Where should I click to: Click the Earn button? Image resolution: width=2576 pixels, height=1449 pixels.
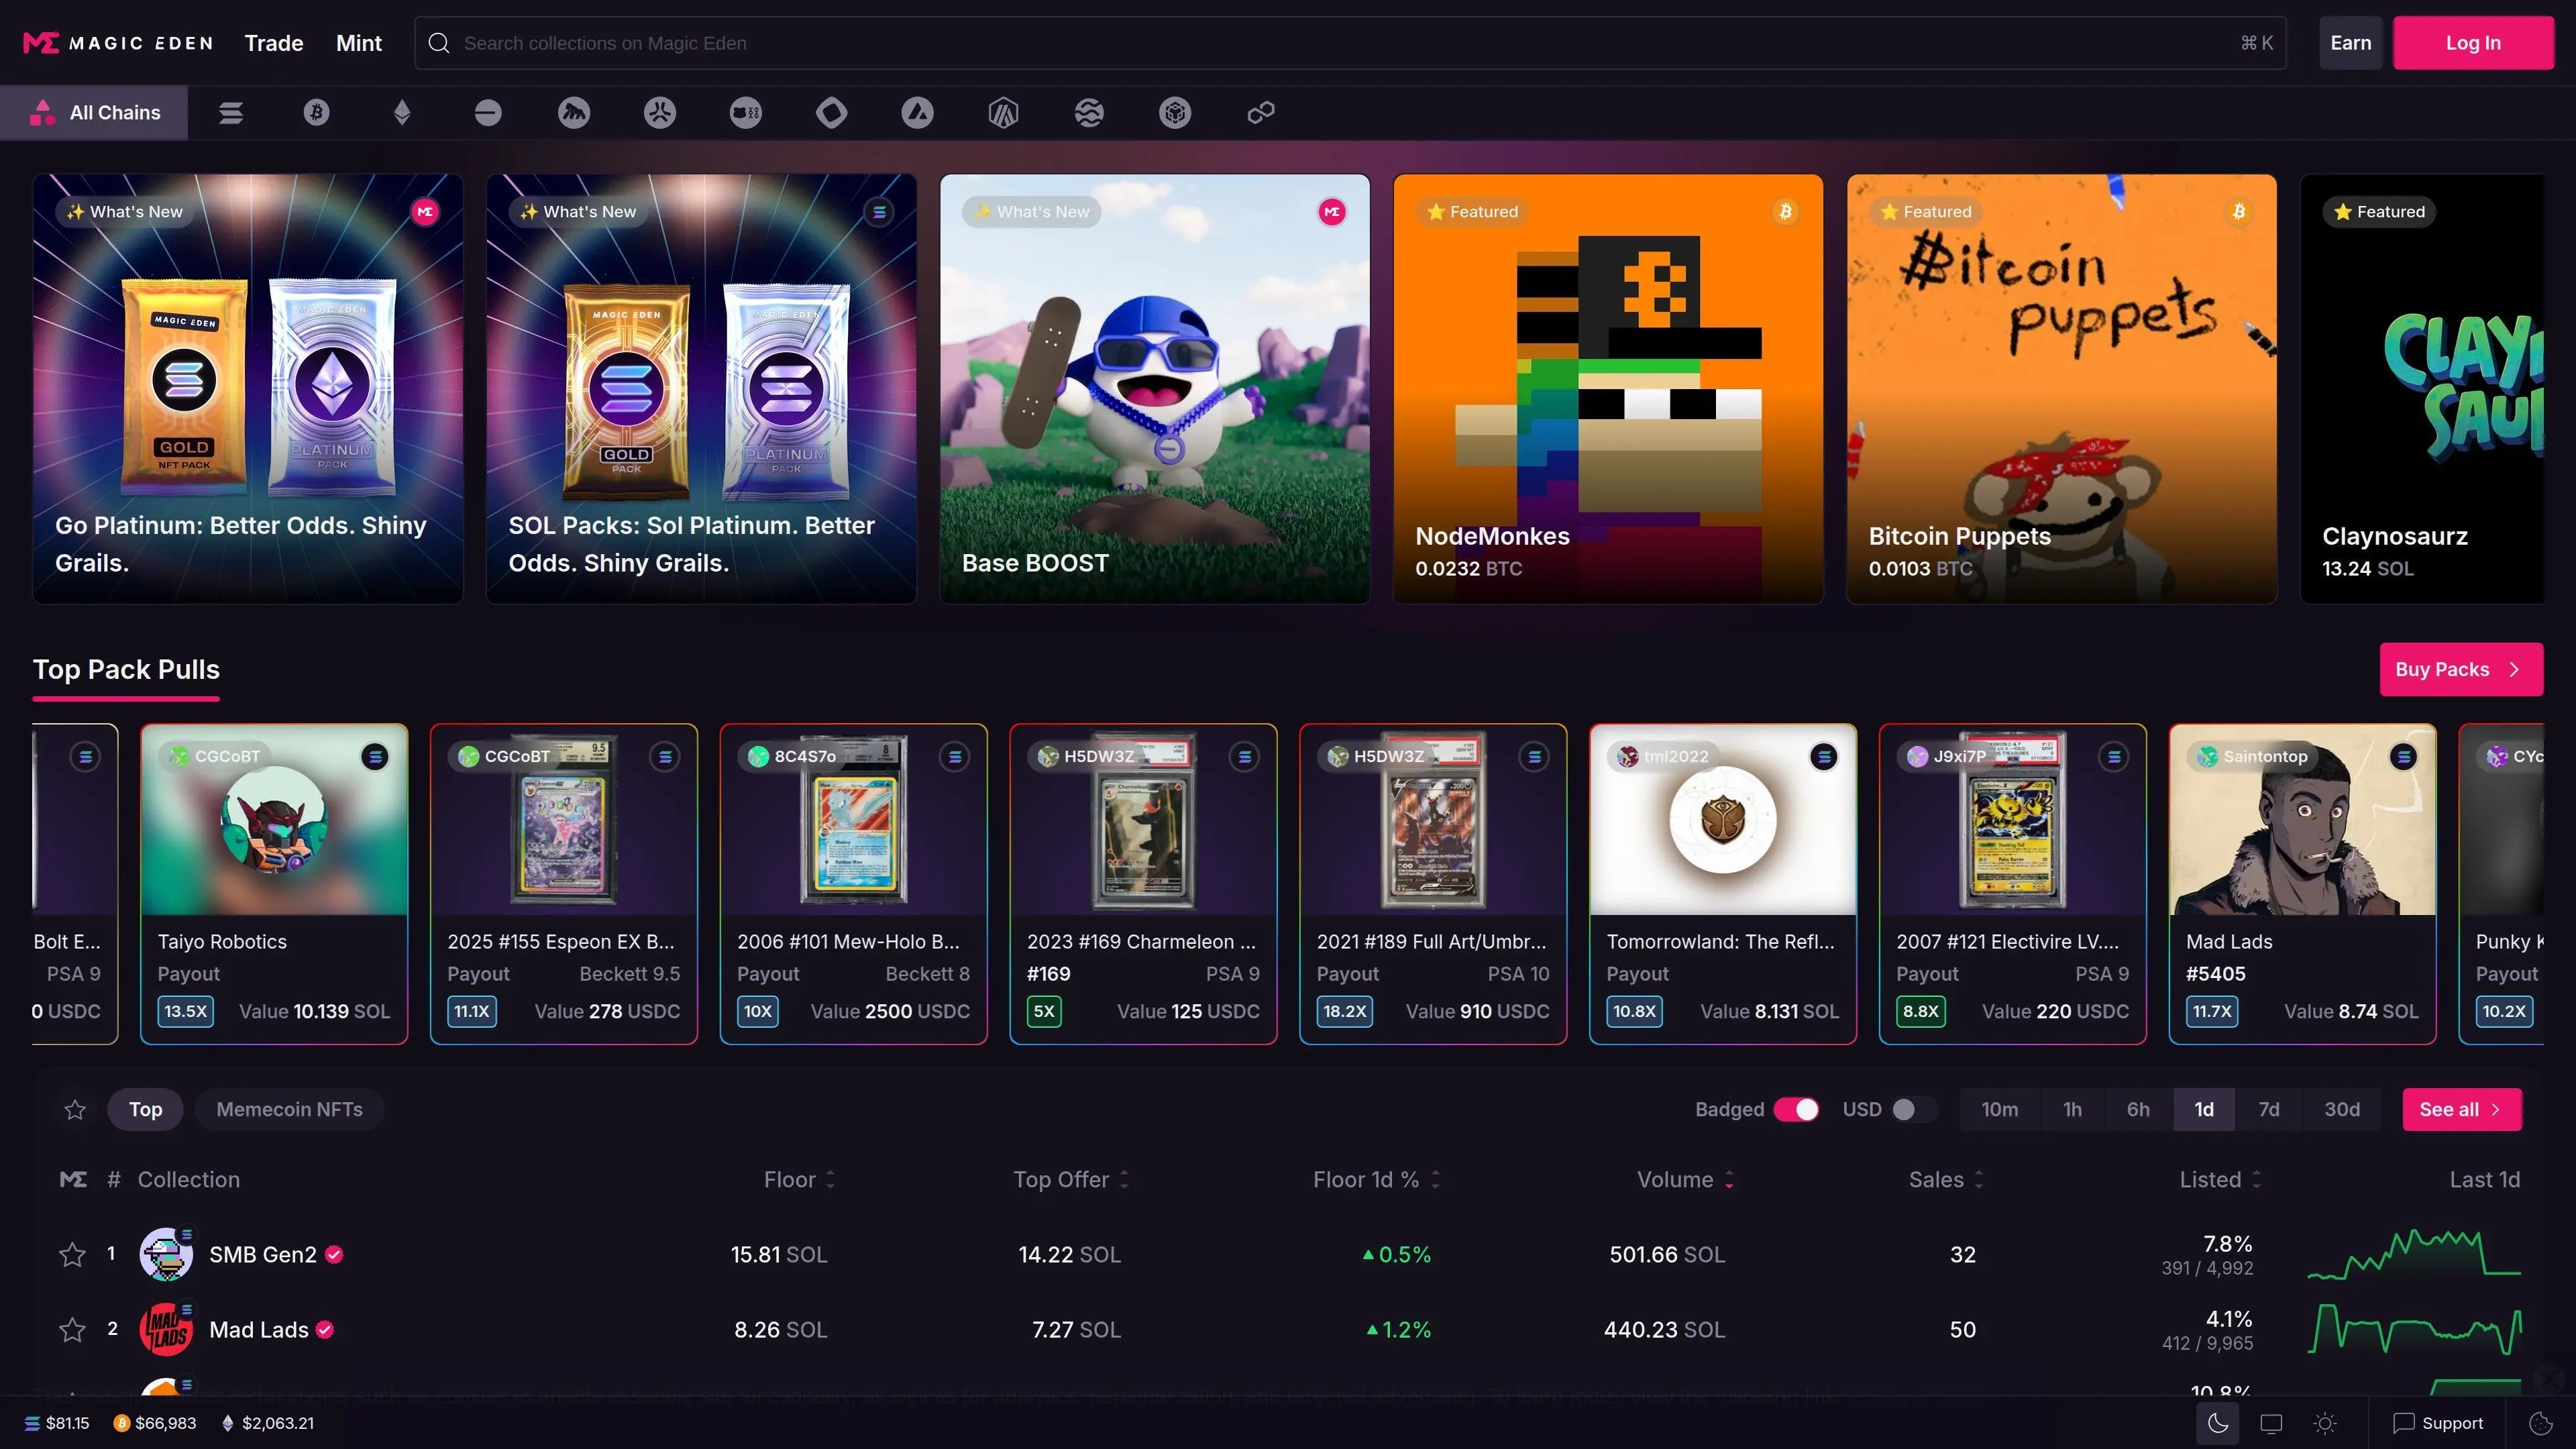pos(2350,43)
